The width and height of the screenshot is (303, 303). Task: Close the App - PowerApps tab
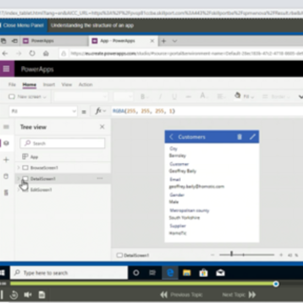pyautogui.click(x=152, y=41)
